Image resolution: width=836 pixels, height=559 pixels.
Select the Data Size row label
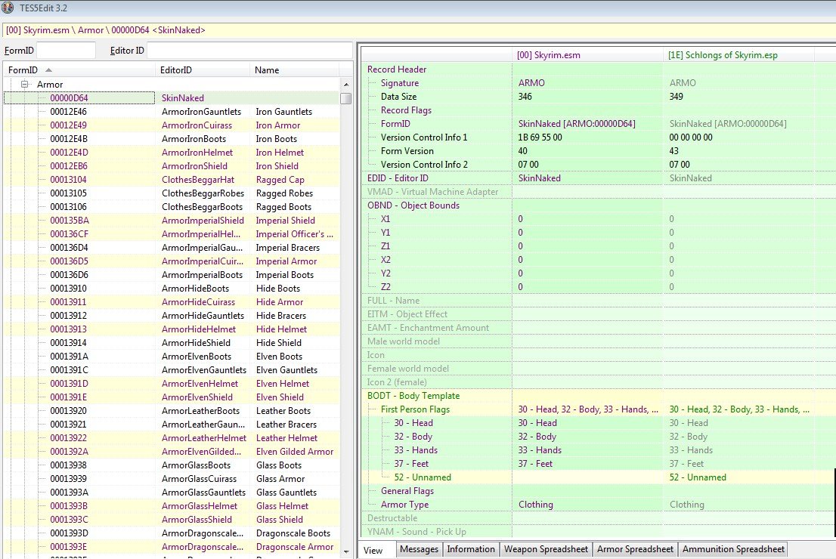pyautogui.click(x=399, y=97)
